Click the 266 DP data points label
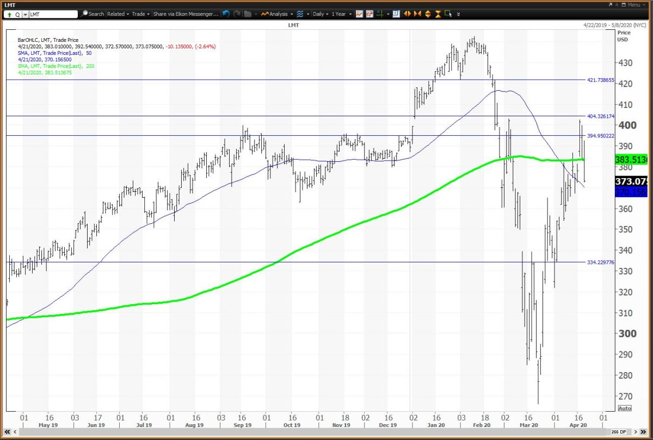The height and width of the screenshot is (440, 653). (619, 432)
